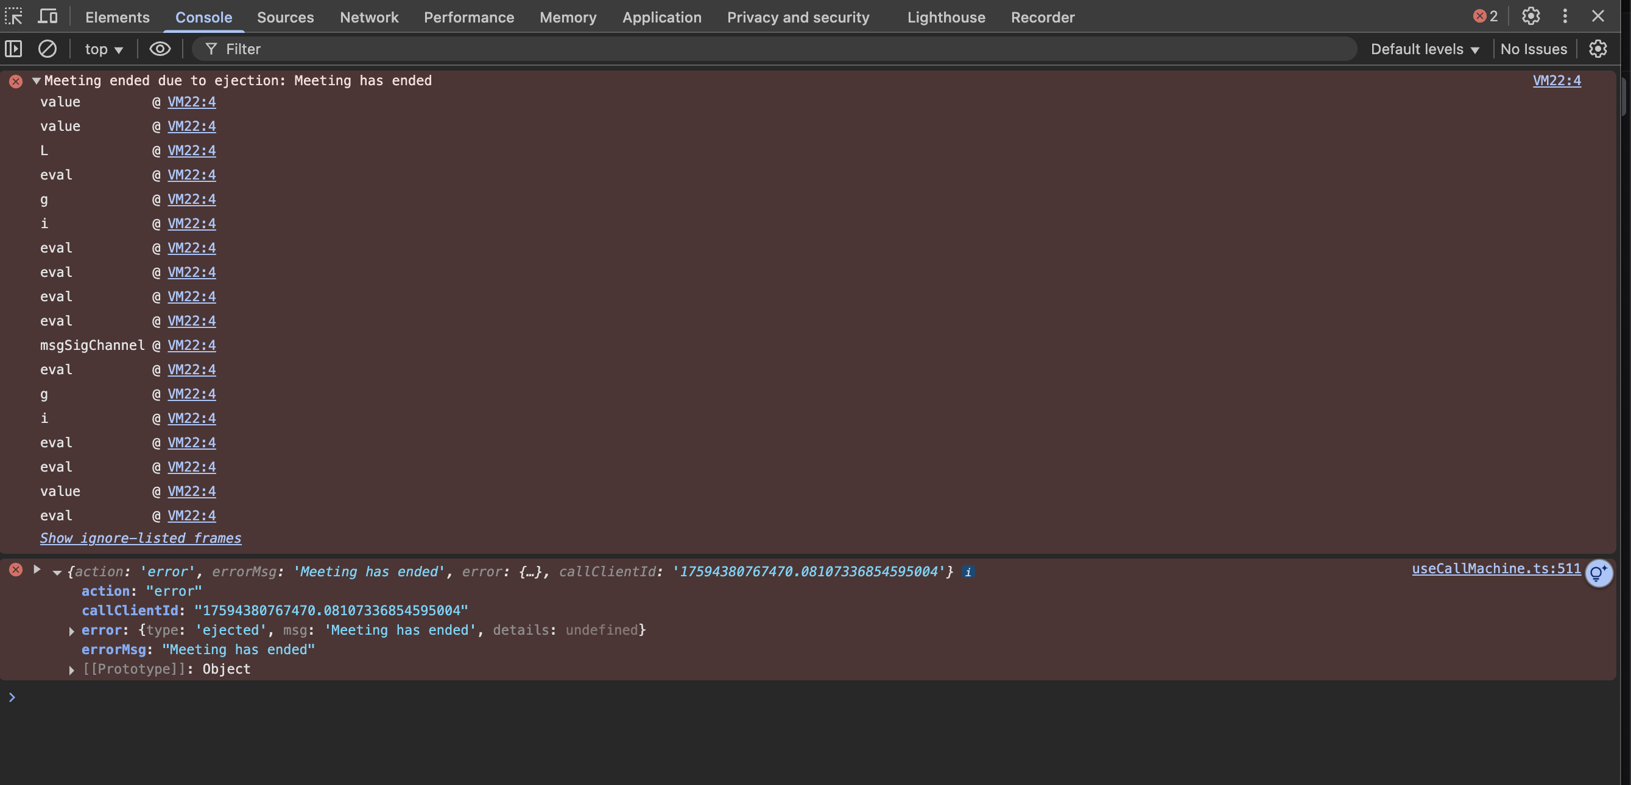This screenshot has height=785, width=1631.
Task: Toggle the device toolbar icon
Action: point(48,16)
